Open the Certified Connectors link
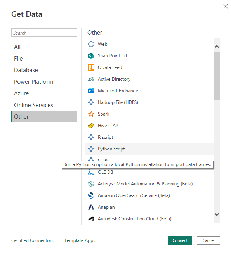Image resolution: width=231 pixels, height=256 pixels. [32, 240]
